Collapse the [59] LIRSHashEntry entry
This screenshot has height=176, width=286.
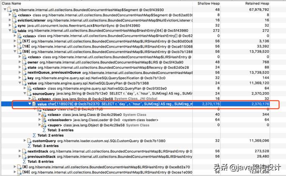click(x=15, y=52)
